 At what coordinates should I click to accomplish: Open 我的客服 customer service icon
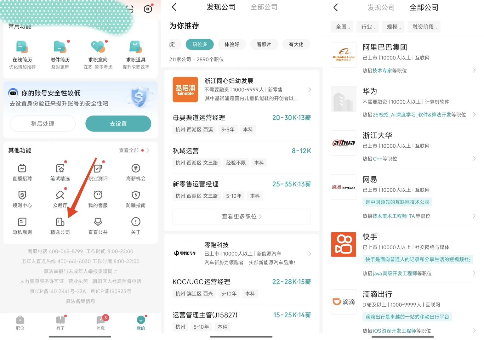pos(98,195)
